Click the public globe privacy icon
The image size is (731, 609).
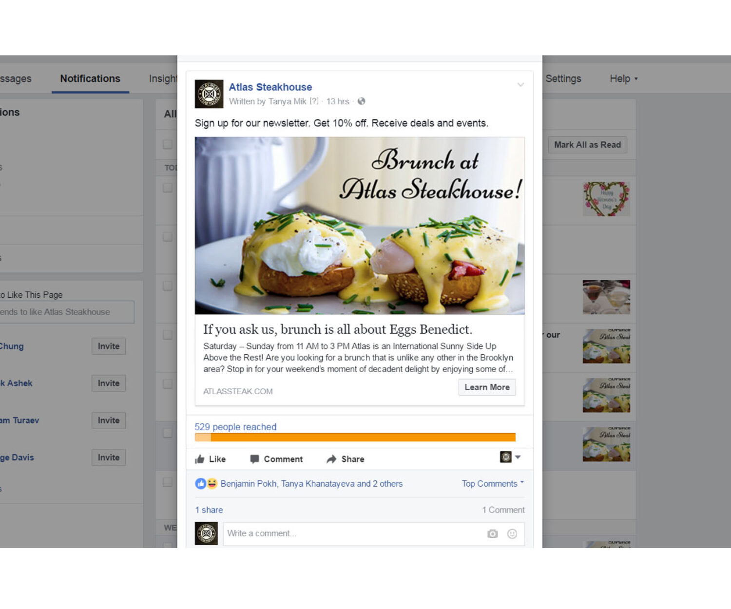(361, 101)
